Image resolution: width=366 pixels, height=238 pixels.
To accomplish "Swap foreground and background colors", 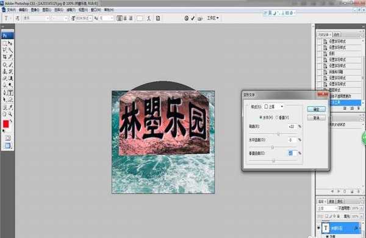I will click(x=11, y=121).
